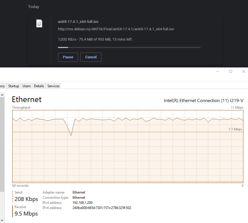The height and width of the screenshot is (223, 248).
Task: Switch to the Startup tab
Action: [x=14, y=86]
